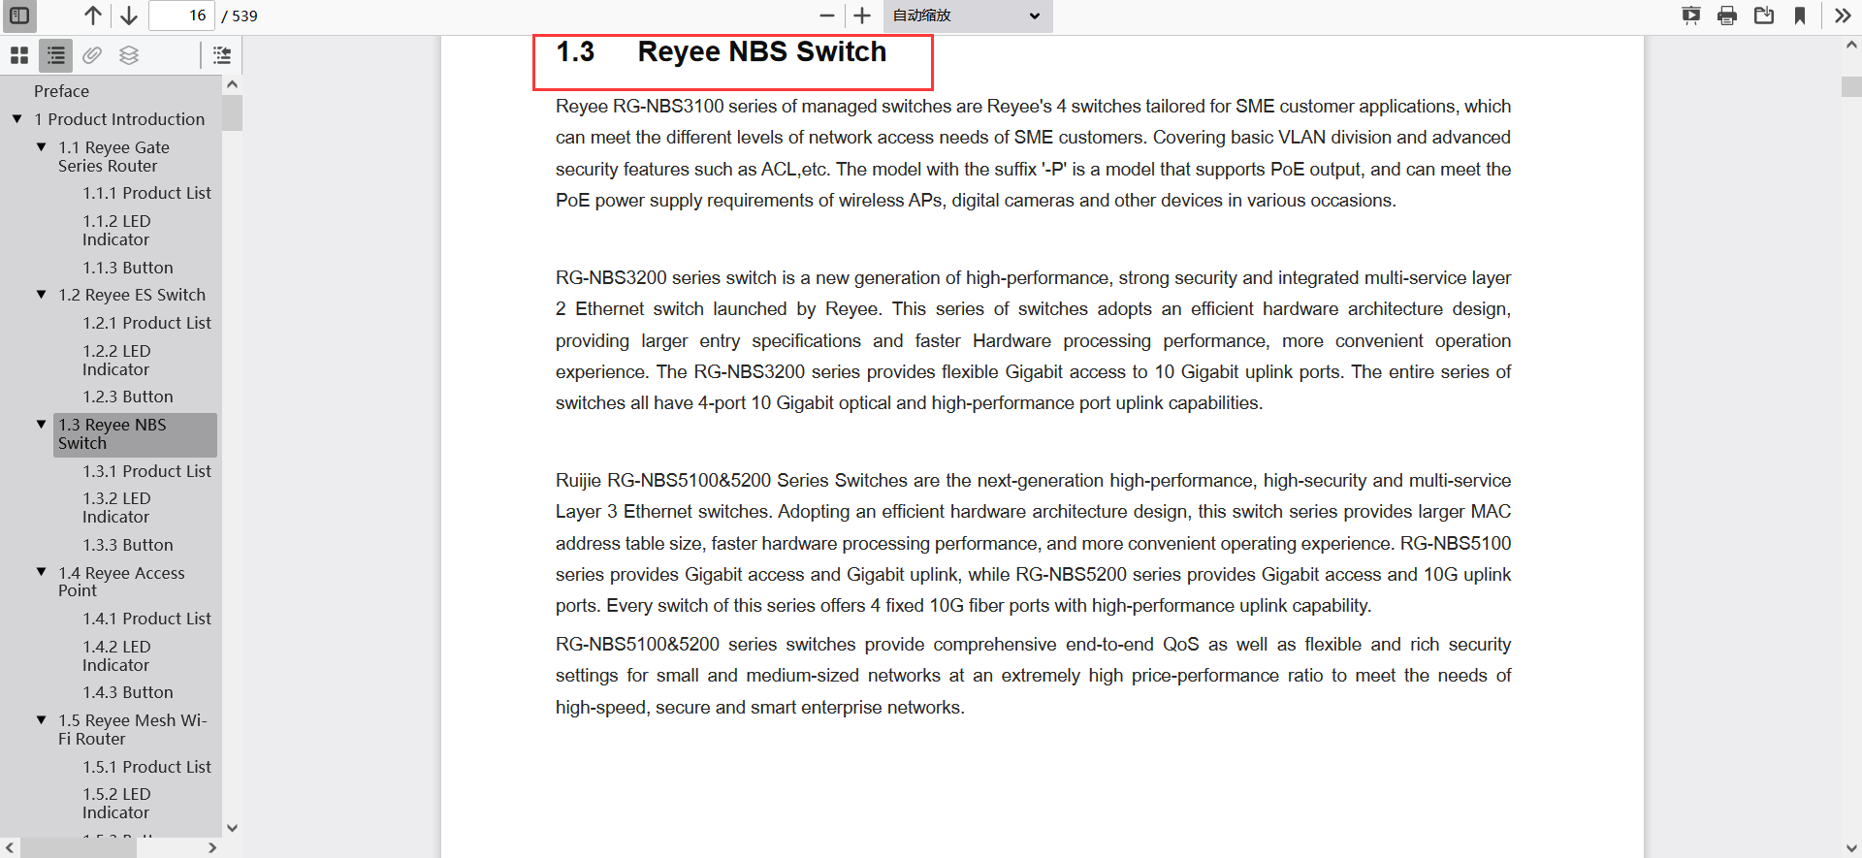Jump to 1.4.3 Button
Screen dimensions: 1862x858
click(128, 692)
